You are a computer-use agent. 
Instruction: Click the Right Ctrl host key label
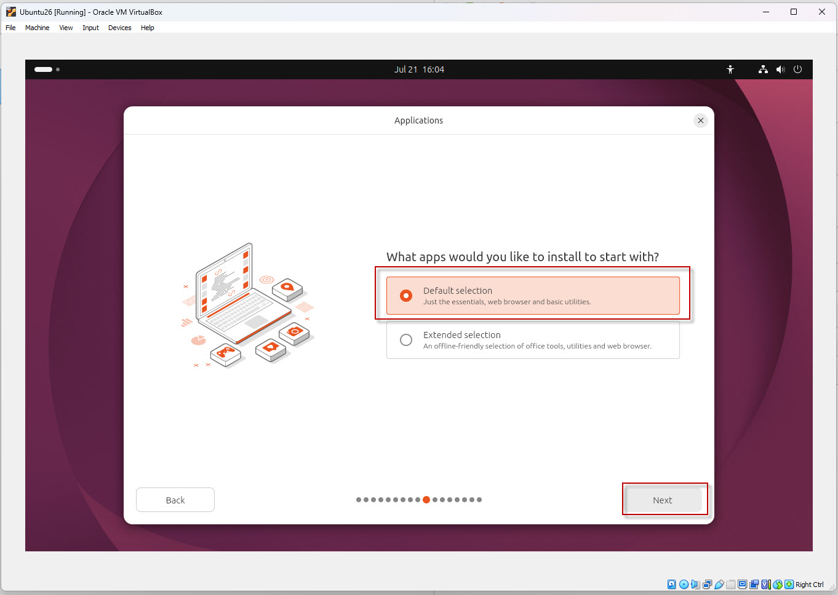810,585
